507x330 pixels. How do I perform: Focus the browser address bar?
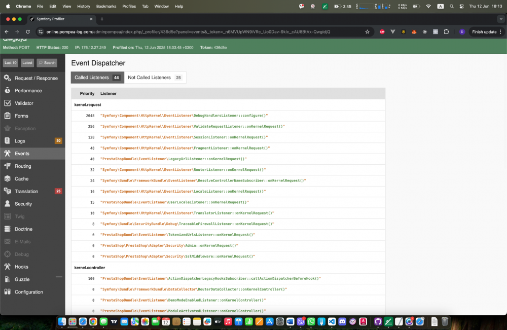click(203, 31)
